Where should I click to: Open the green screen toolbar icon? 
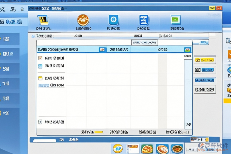point(176,20)
